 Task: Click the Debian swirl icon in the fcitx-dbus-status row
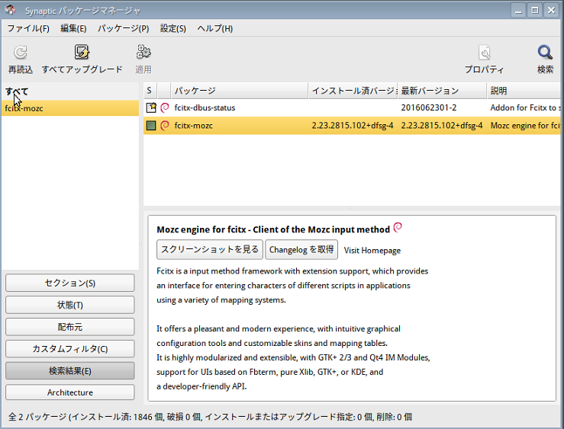[165, 107]
